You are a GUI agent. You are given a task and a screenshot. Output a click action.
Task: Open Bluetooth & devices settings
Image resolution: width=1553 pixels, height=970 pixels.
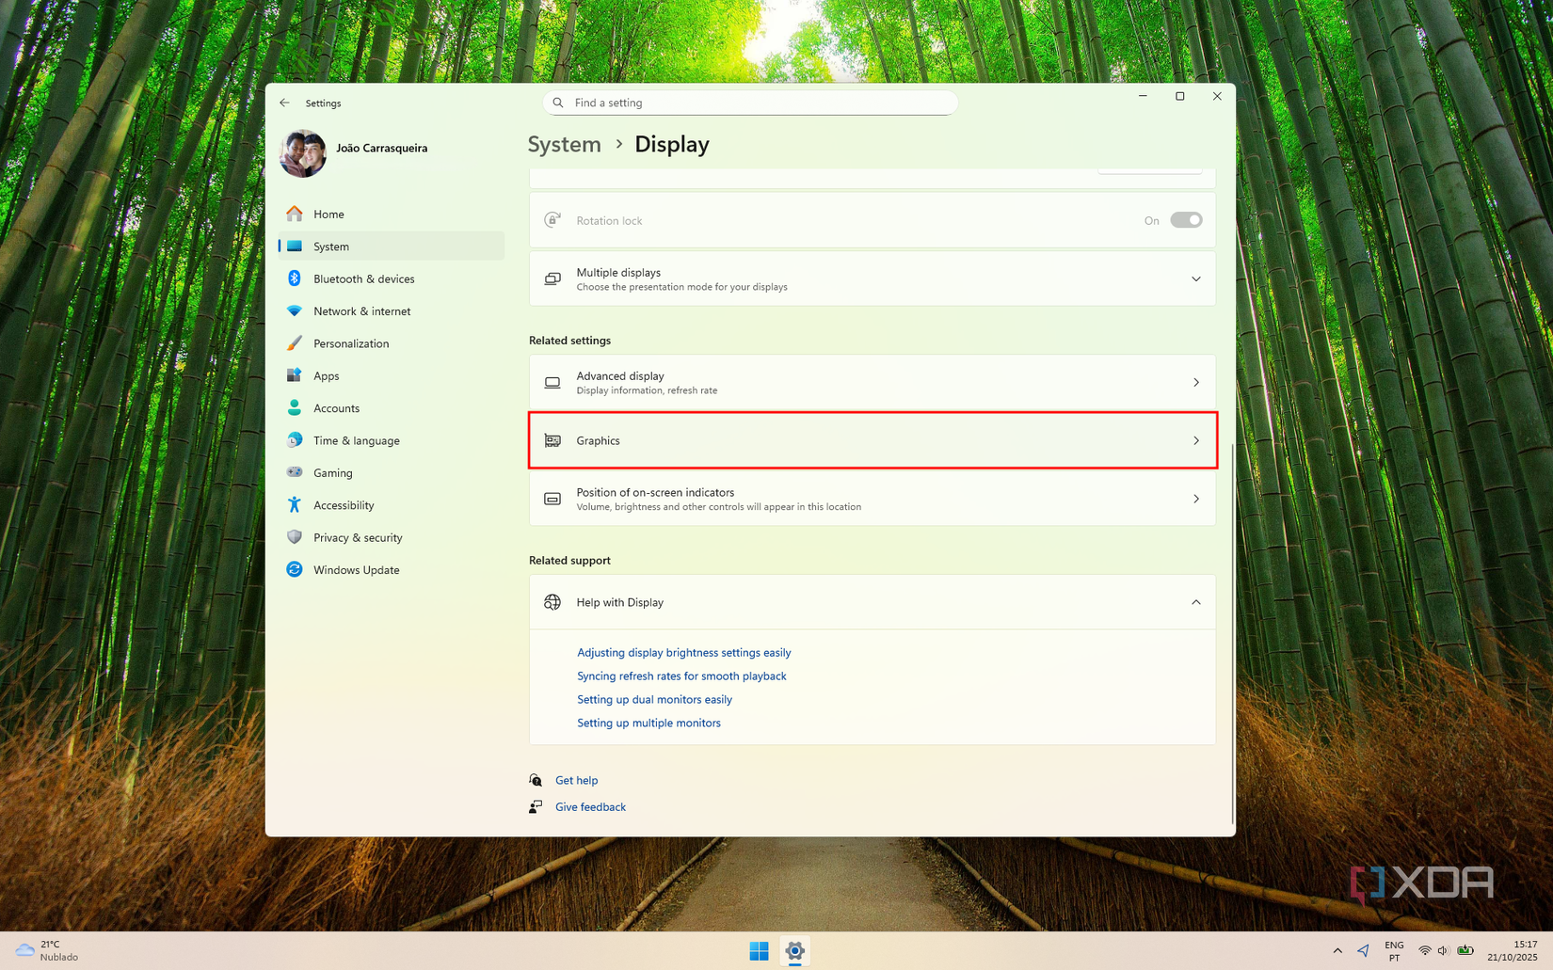pos(364,278)
